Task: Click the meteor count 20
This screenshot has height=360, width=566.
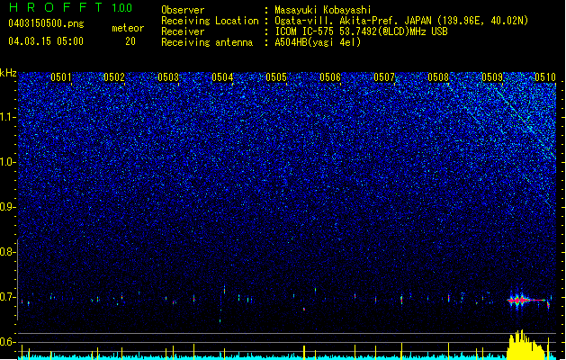Action: (130, 41)
